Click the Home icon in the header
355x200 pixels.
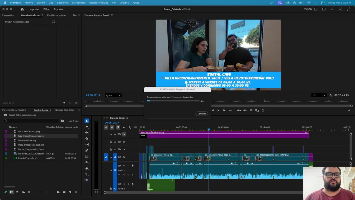click(22, 9)
